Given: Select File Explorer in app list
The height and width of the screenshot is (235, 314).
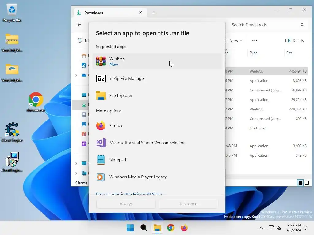Looking at the screenshot, I should [x=157, y=95].
